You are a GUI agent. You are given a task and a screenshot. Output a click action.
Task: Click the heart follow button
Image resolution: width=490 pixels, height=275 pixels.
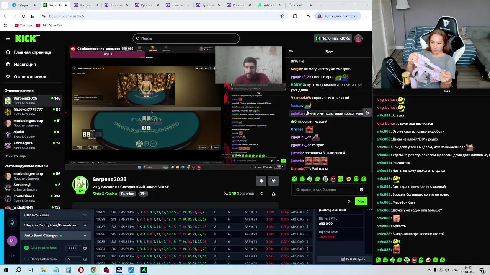coord(273,181)
